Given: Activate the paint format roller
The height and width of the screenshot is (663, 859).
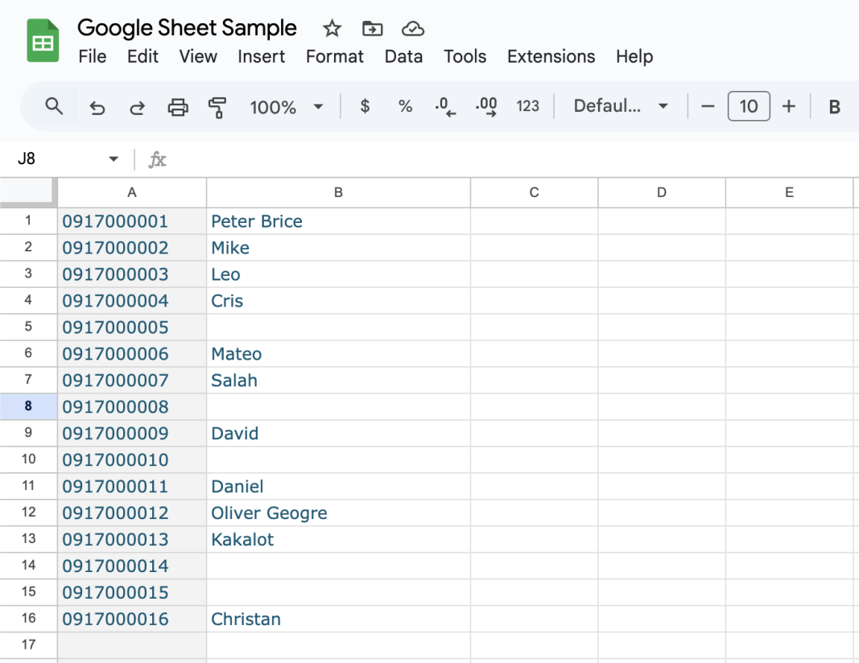Looking at the screenshot, I should [217, 107].
